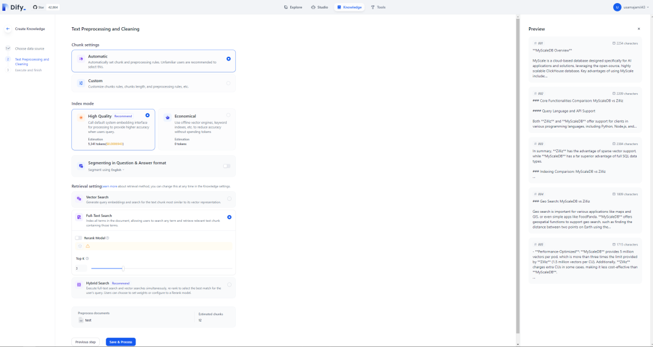
Task: Open the GitHub Star badge
Action: coord(46,7)
